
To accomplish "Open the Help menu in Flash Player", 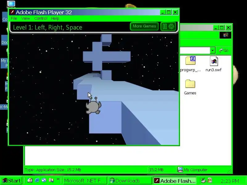I will coord(55,18).
